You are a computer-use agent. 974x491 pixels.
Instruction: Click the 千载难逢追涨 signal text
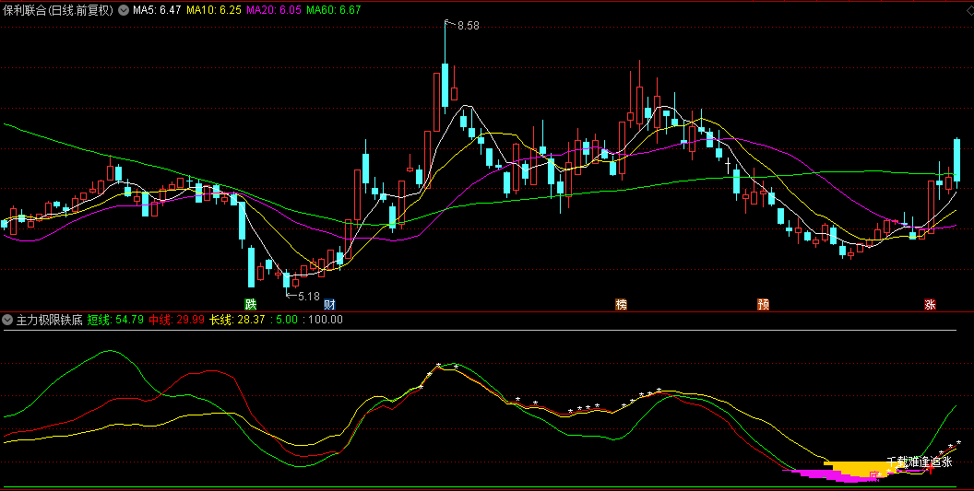[918, 462]
